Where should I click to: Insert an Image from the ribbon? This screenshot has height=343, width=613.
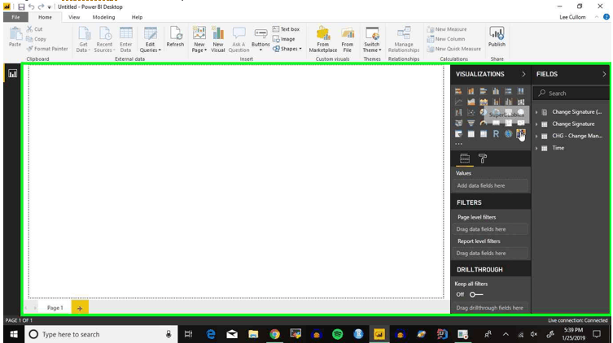tap(284, 39)
